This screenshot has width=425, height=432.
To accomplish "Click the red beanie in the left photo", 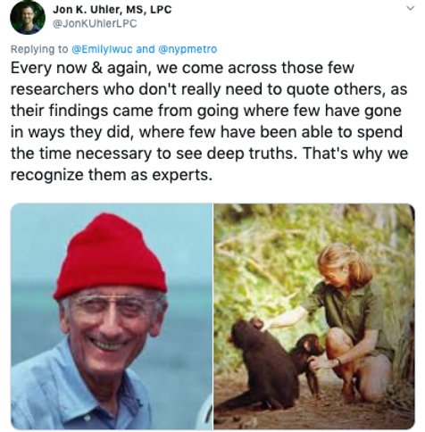I will (x=110, y=256).
